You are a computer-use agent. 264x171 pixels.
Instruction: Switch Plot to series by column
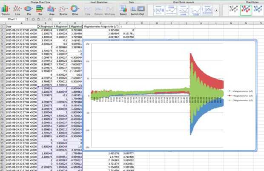(141, 9)
